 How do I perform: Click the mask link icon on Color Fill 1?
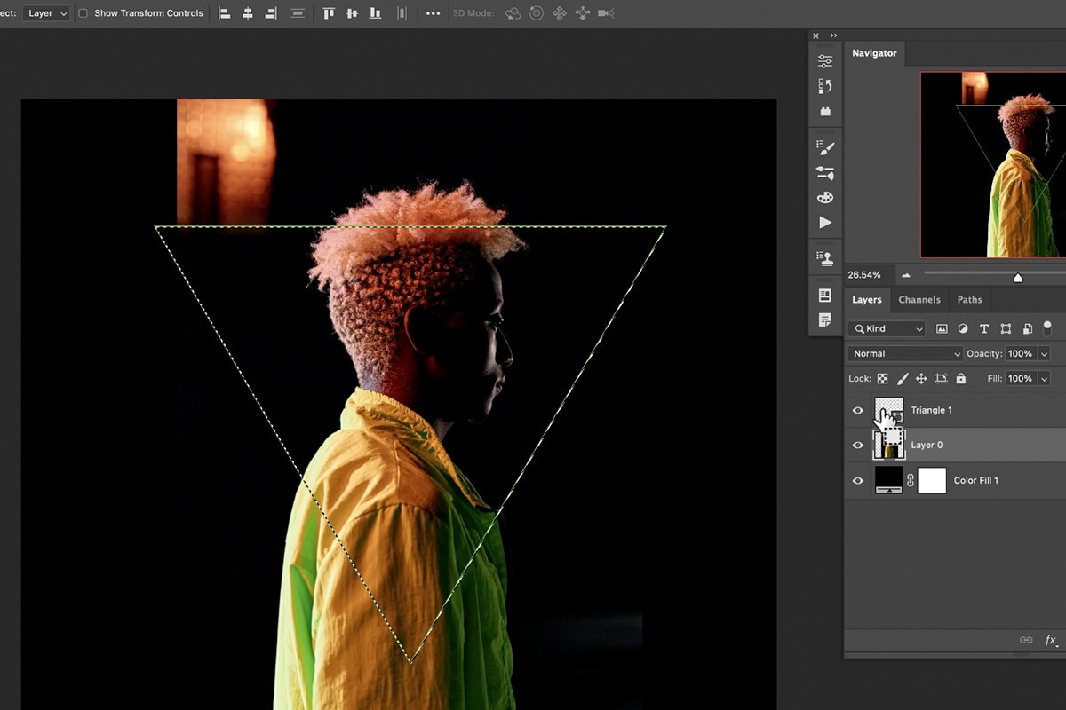[x=911, y=480]
